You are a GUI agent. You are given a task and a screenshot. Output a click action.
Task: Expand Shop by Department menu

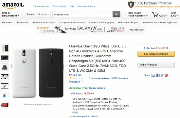pos(11,14)
